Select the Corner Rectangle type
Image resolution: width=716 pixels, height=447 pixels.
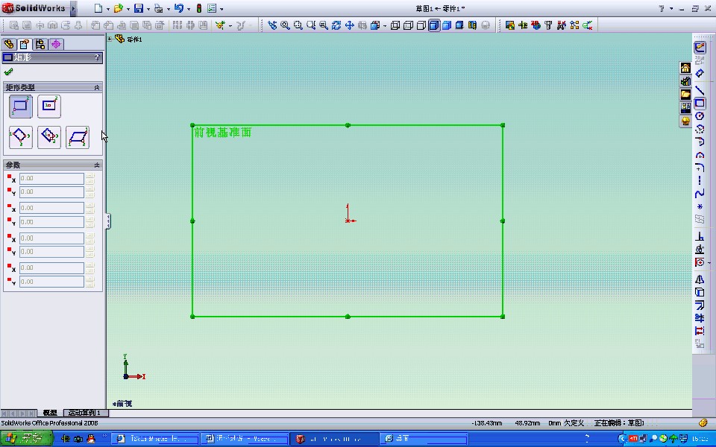21,107
